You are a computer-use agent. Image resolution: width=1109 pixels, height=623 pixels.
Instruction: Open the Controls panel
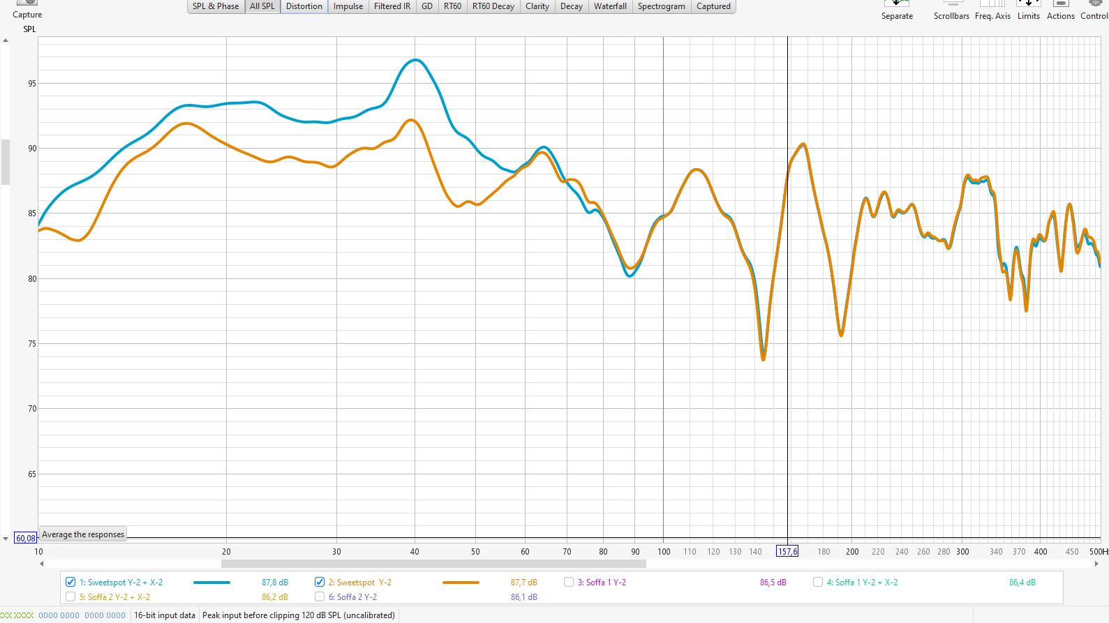click(1094, 10)
